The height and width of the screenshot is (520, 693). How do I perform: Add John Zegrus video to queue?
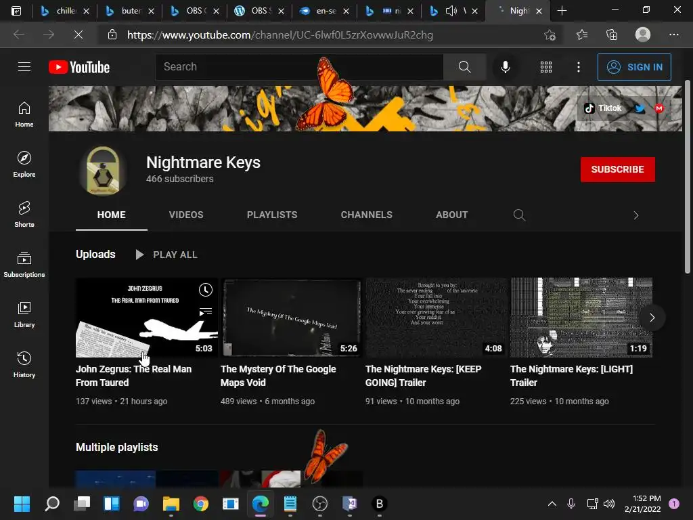tap(206, 311)
